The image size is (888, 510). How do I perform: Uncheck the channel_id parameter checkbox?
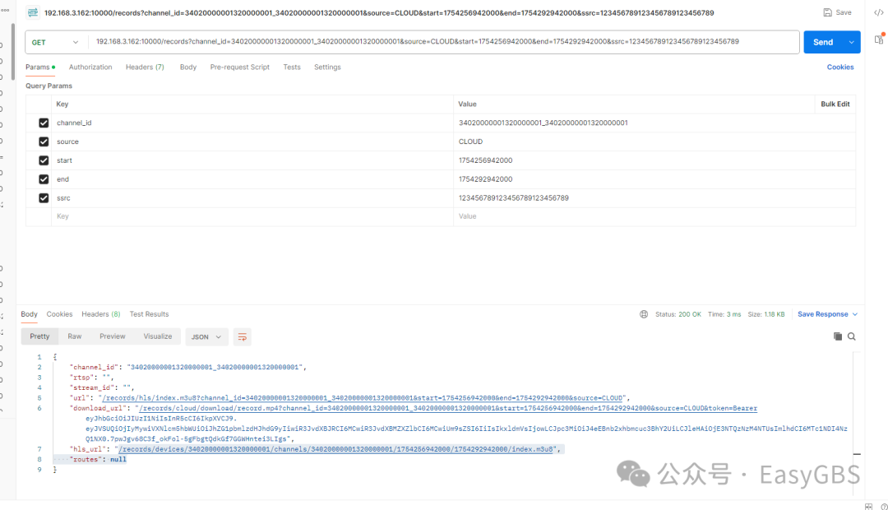[44, 123]
